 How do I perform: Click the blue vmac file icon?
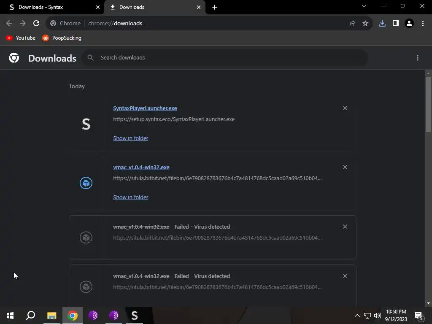[86, 183]
